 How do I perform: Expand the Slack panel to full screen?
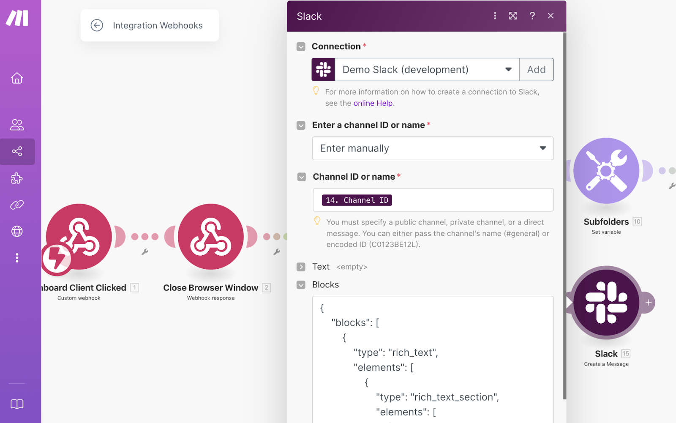tap(513, 16)
